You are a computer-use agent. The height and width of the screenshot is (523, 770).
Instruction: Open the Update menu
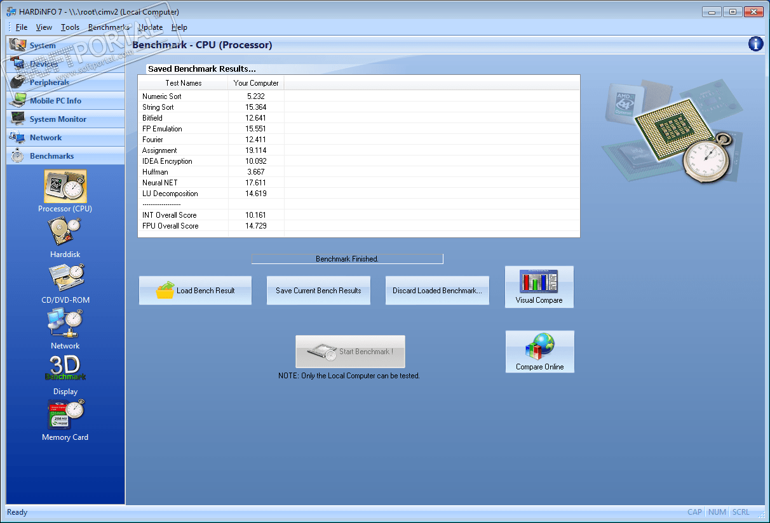[x=151, y=27]
